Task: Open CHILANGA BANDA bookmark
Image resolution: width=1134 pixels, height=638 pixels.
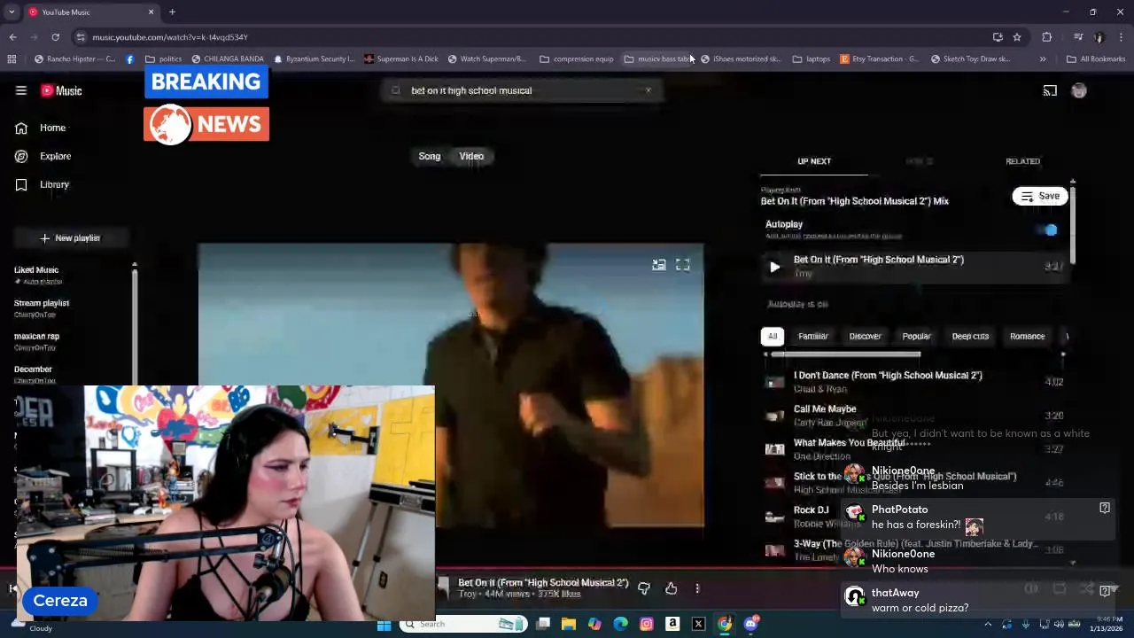Action: pos(228,59)
